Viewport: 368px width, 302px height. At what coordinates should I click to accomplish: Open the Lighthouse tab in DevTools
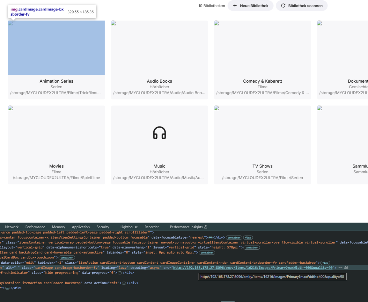[129, 227]
